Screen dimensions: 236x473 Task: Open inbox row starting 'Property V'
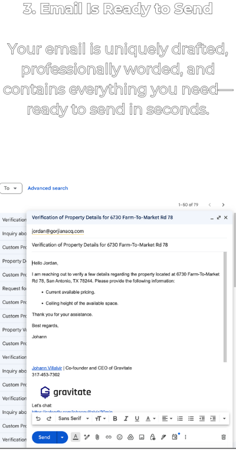pyautogui.click(x=13, y=330)
